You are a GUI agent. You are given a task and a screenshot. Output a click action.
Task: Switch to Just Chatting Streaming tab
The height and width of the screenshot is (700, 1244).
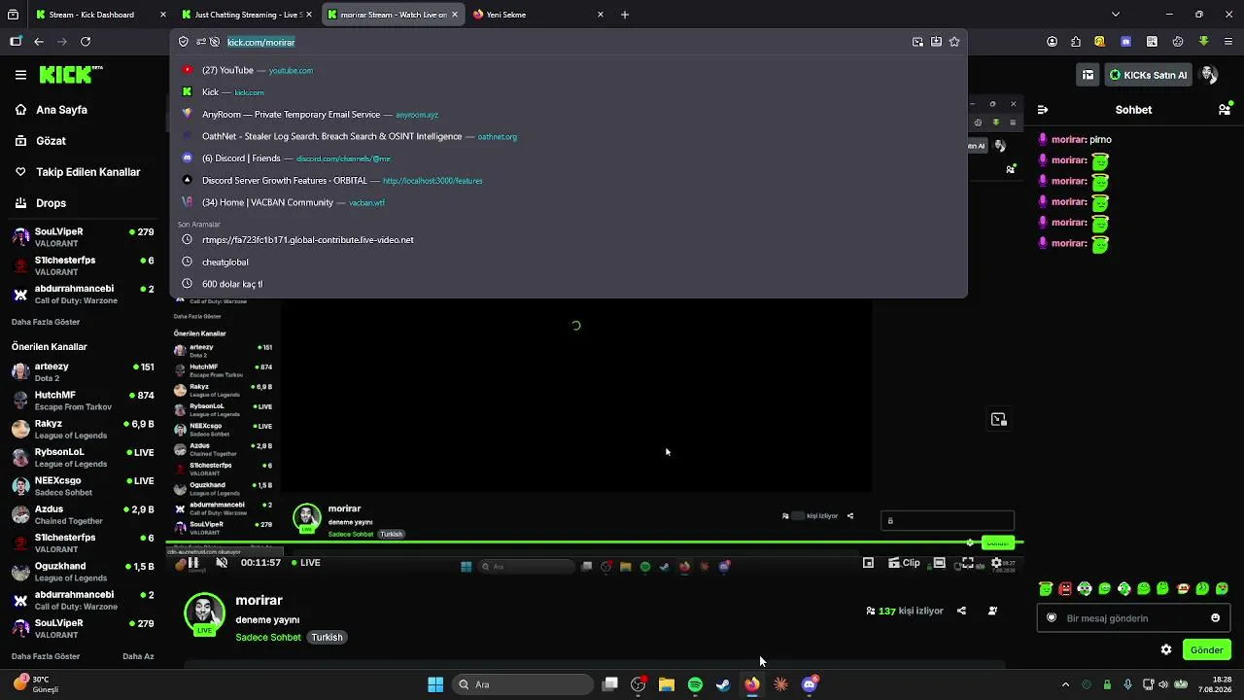pos(247,15)
